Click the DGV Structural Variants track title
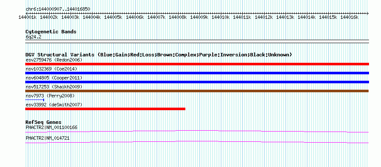381x167 pixels. point(159,55)
